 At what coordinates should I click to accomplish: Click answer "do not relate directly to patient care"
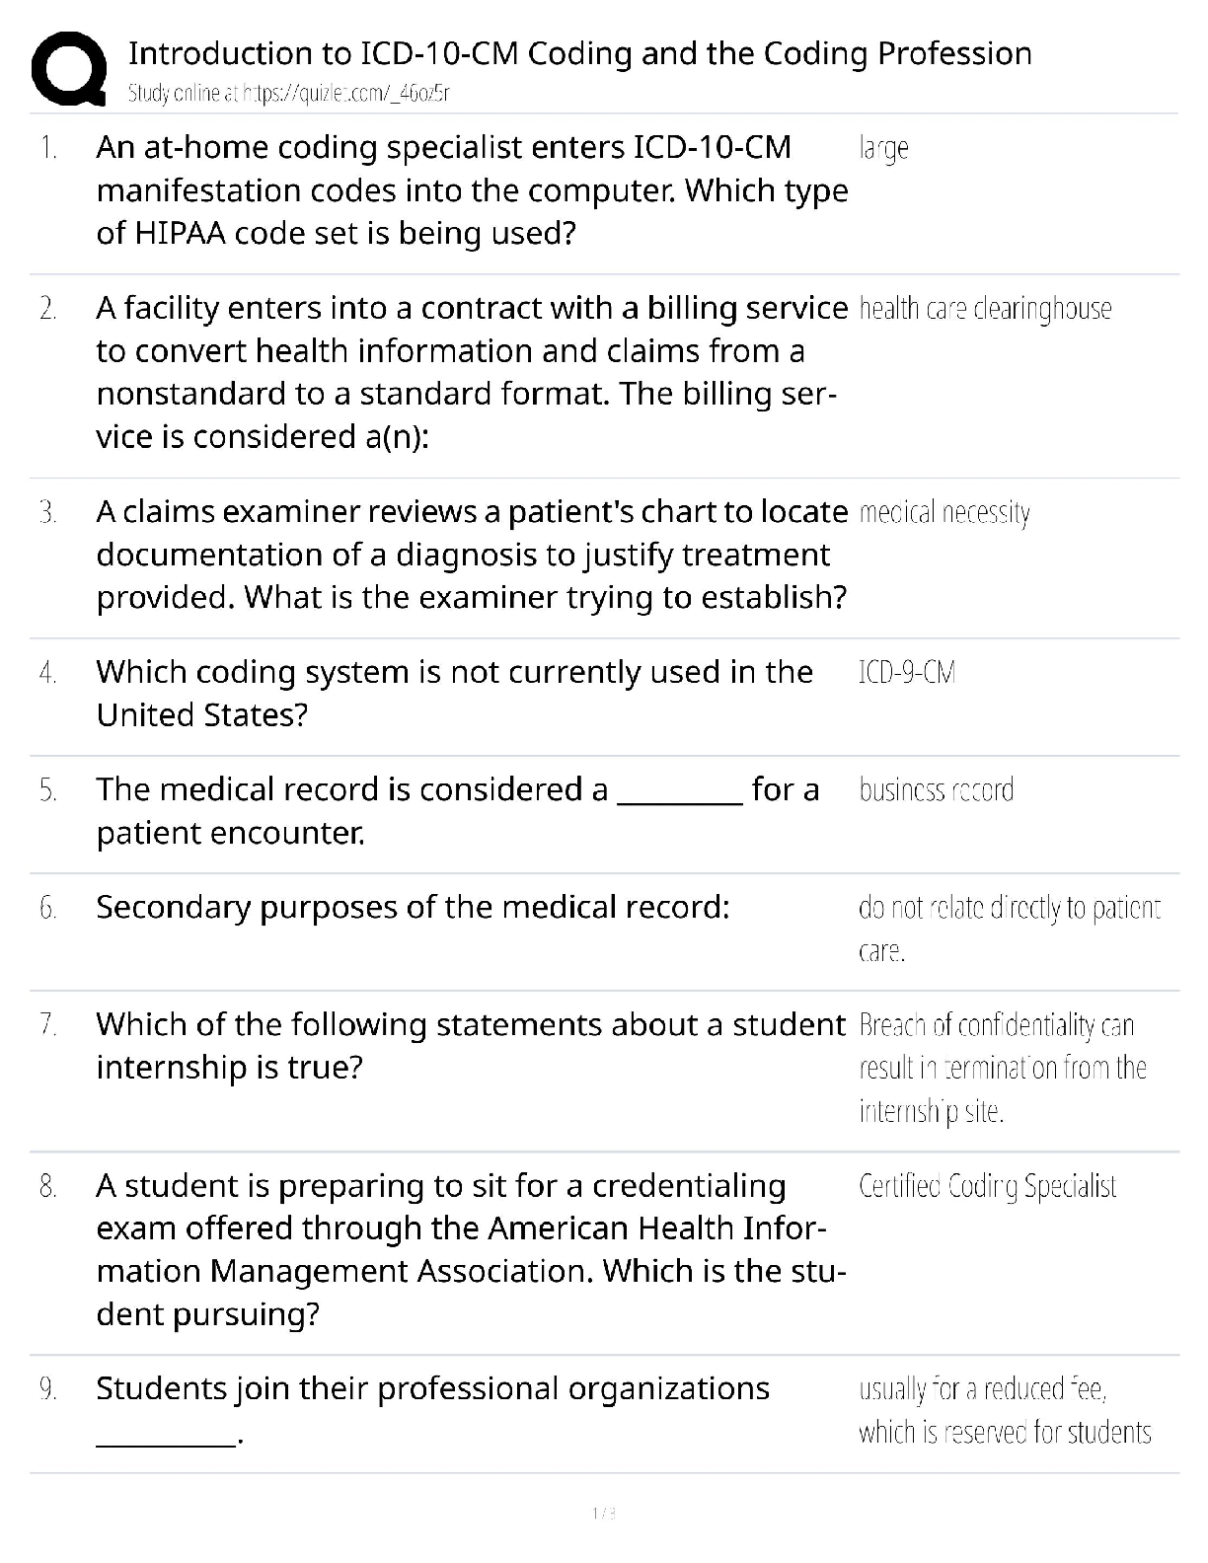1009,929
